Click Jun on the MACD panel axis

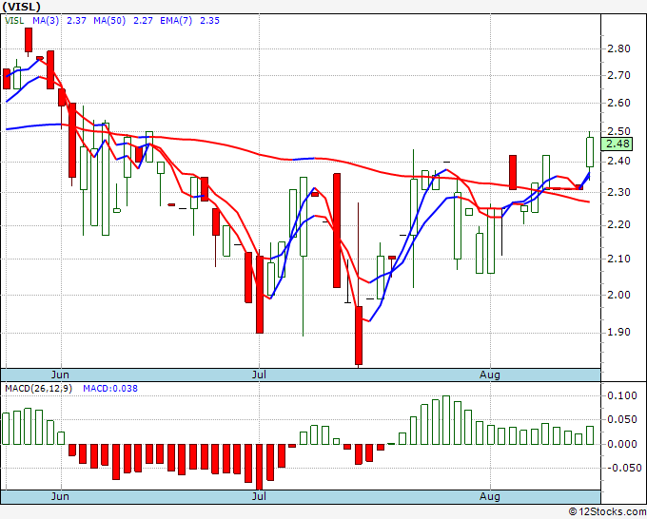coord(60,496)
